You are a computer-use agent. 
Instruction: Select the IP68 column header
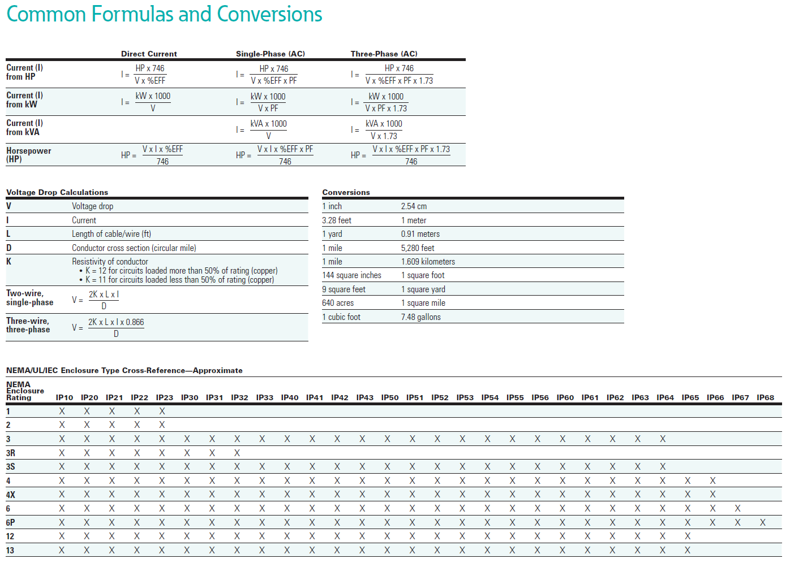tap(765, 397)
